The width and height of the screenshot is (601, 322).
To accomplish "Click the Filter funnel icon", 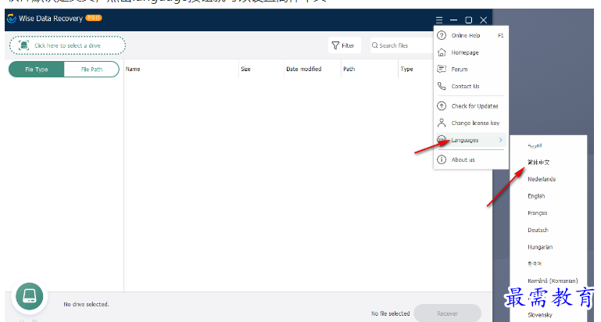I will 335,45.
